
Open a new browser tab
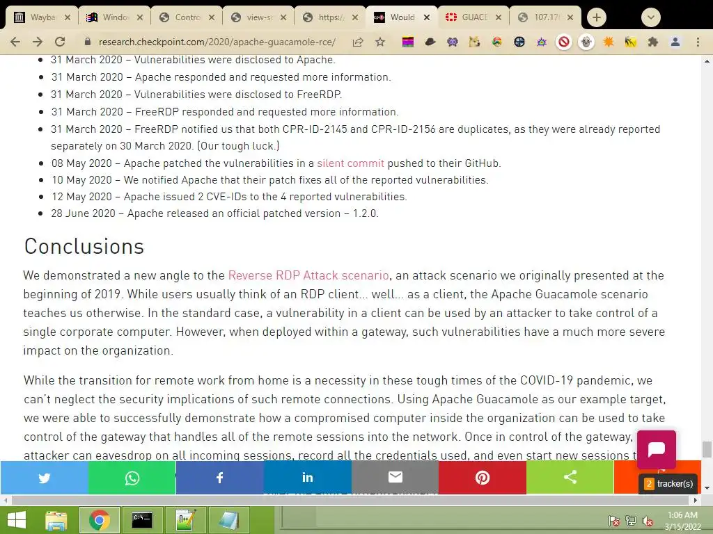click(x=597, y=17)
